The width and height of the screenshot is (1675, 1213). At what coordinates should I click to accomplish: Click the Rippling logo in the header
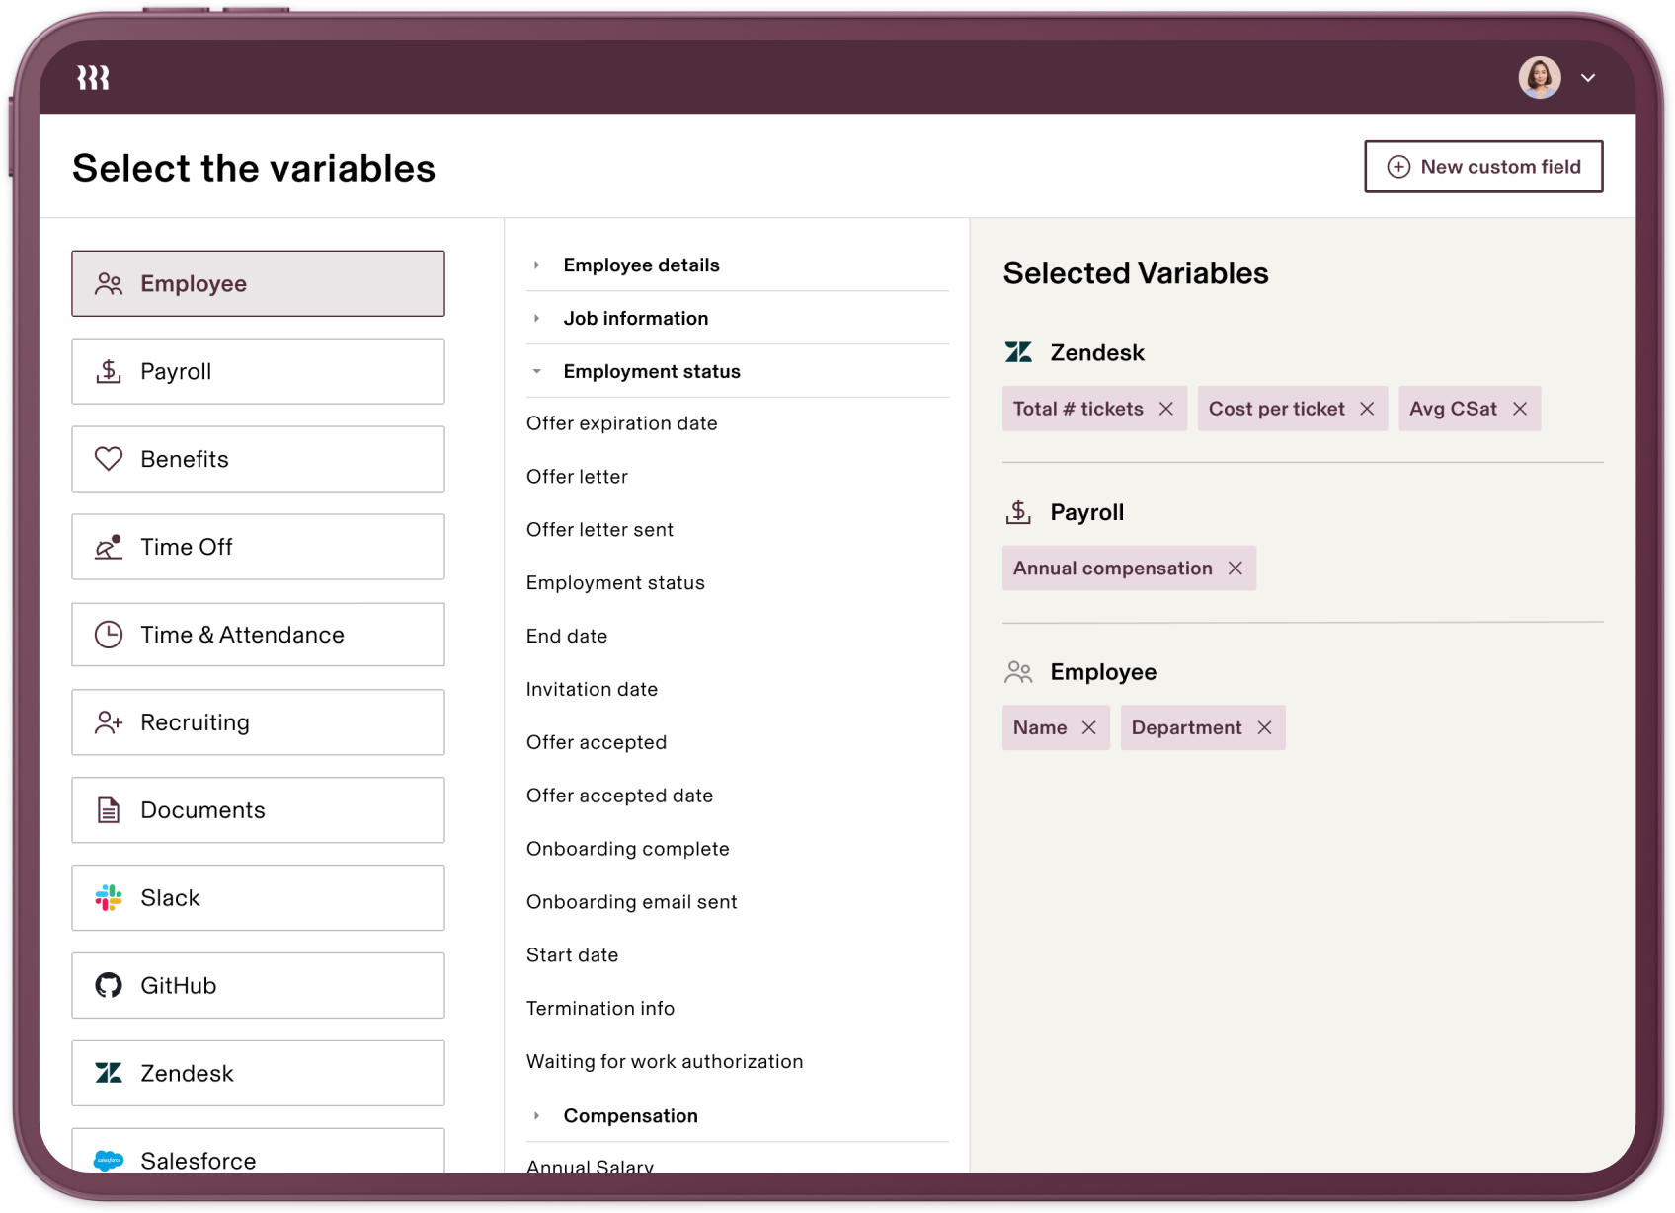tap(94, 77)
